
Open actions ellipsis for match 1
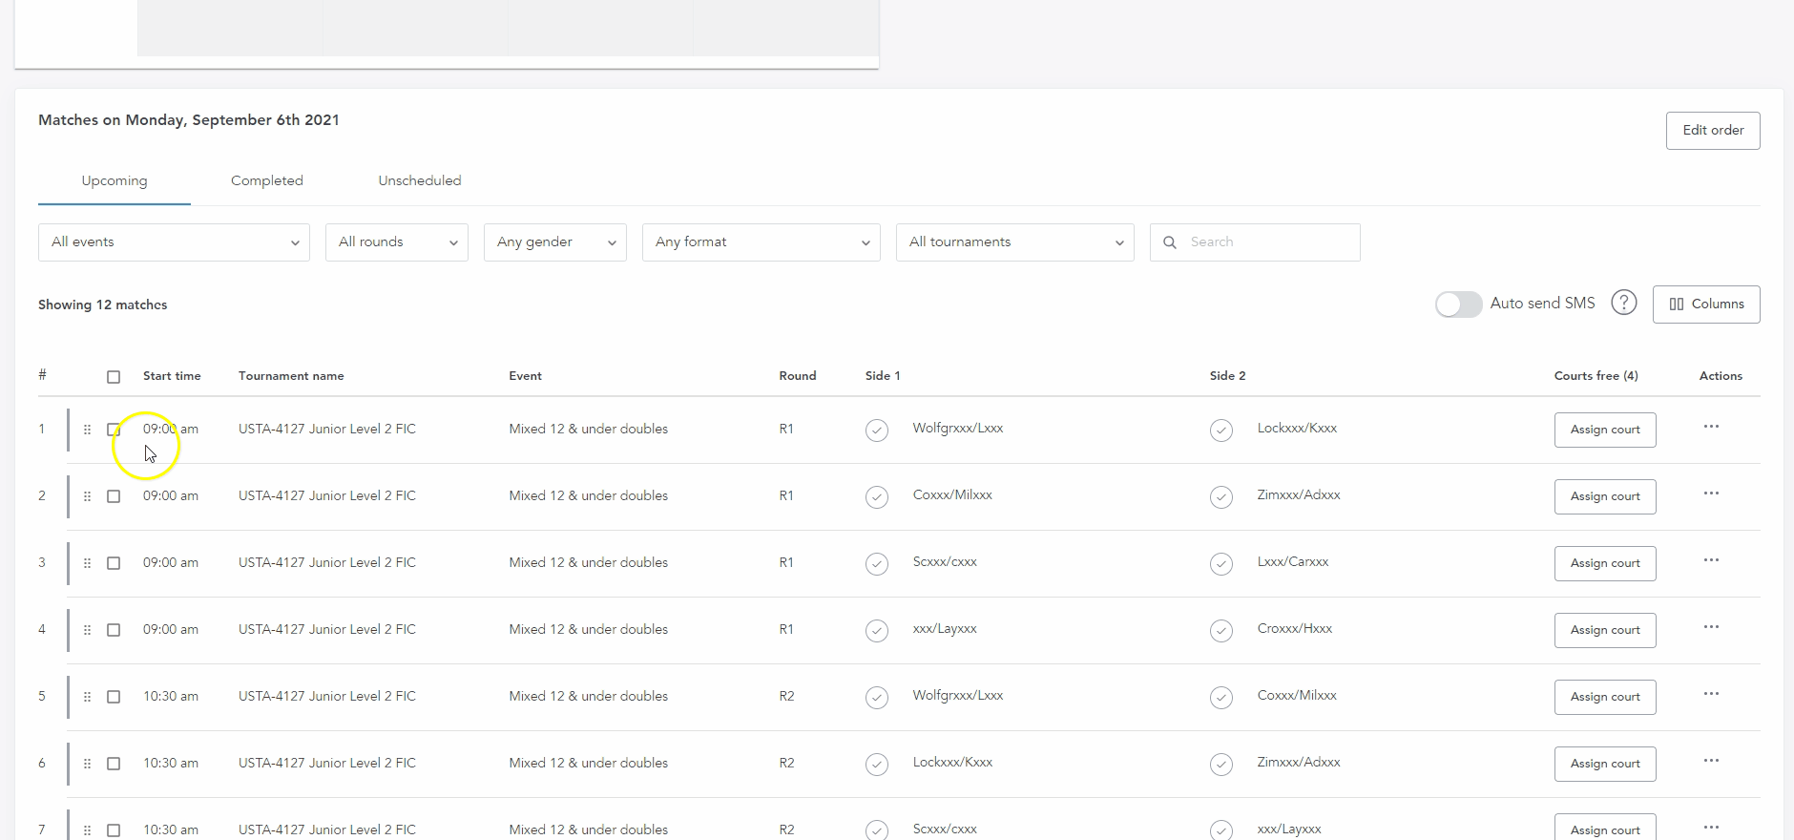pos(1711,427)
